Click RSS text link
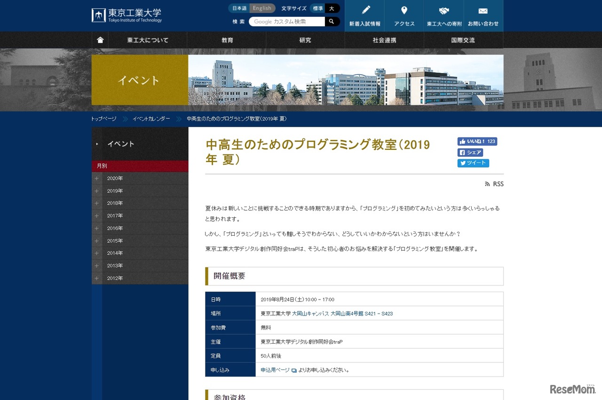The height and width of the screenshot is (400, 602). click(x=498, y=184)
